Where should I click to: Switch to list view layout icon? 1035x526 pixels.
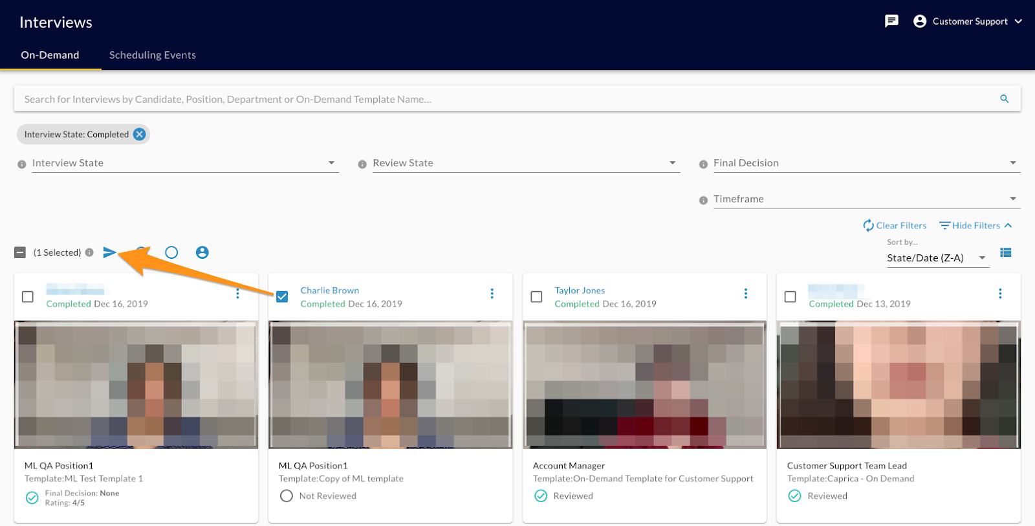1006,252
